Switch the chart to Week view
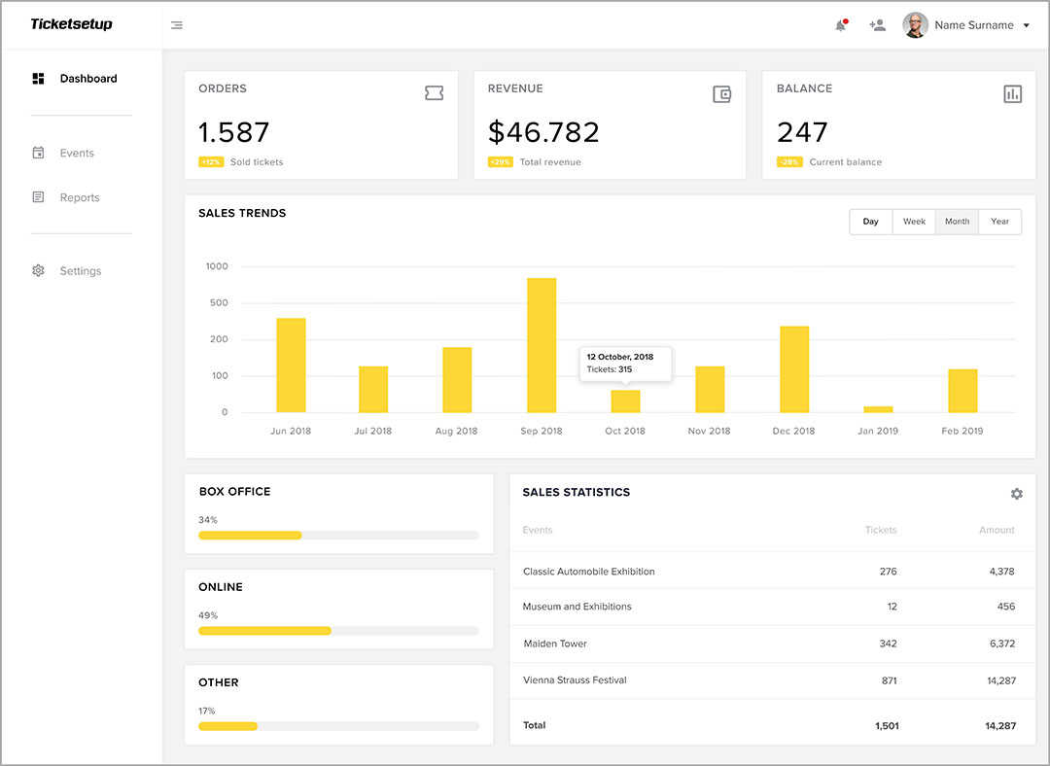The height and width of the screenshot is (766, 1050). (x=913, y=222)
